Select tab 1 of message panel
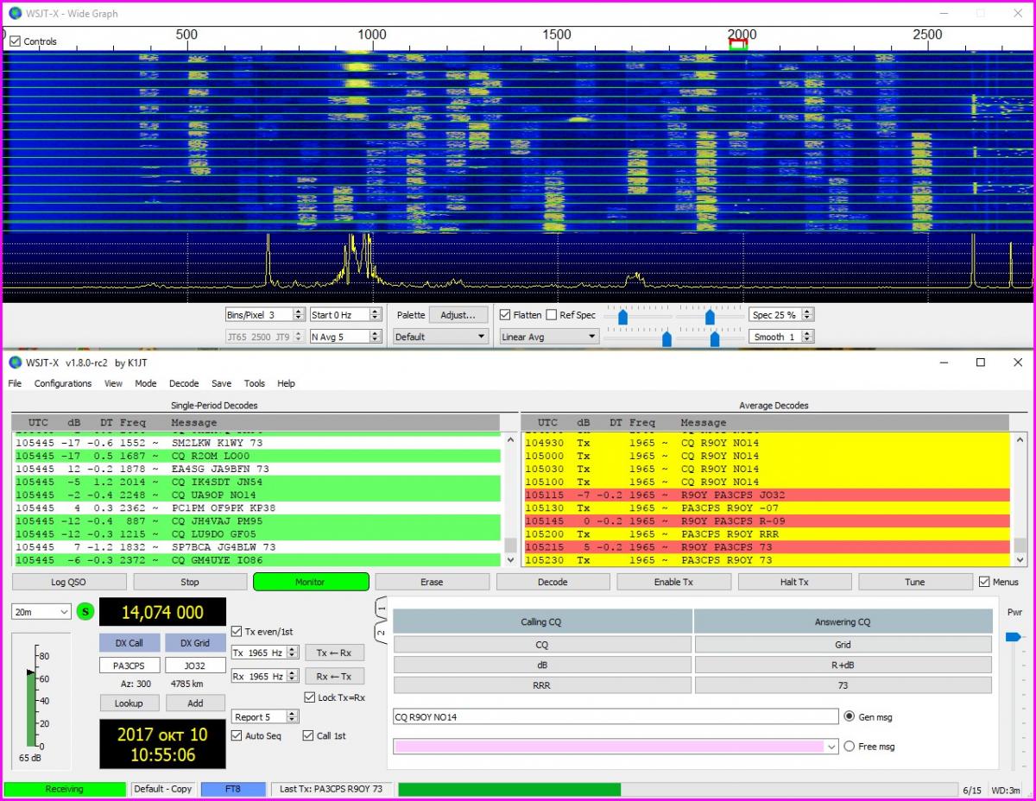Viewport: 1036px width, 801px height. tap(381, 609)
